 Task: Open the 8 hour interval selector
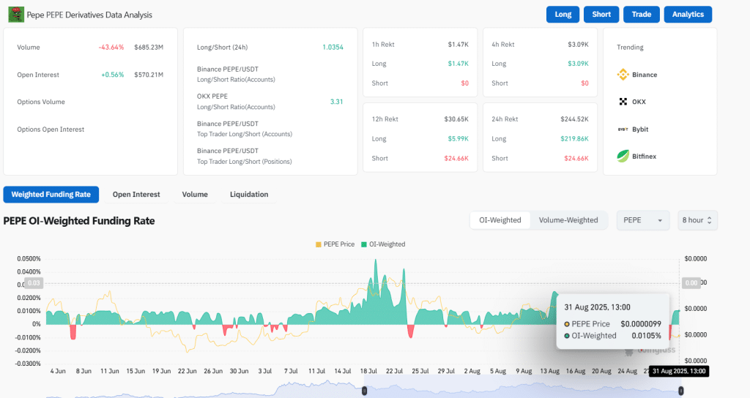697,220
